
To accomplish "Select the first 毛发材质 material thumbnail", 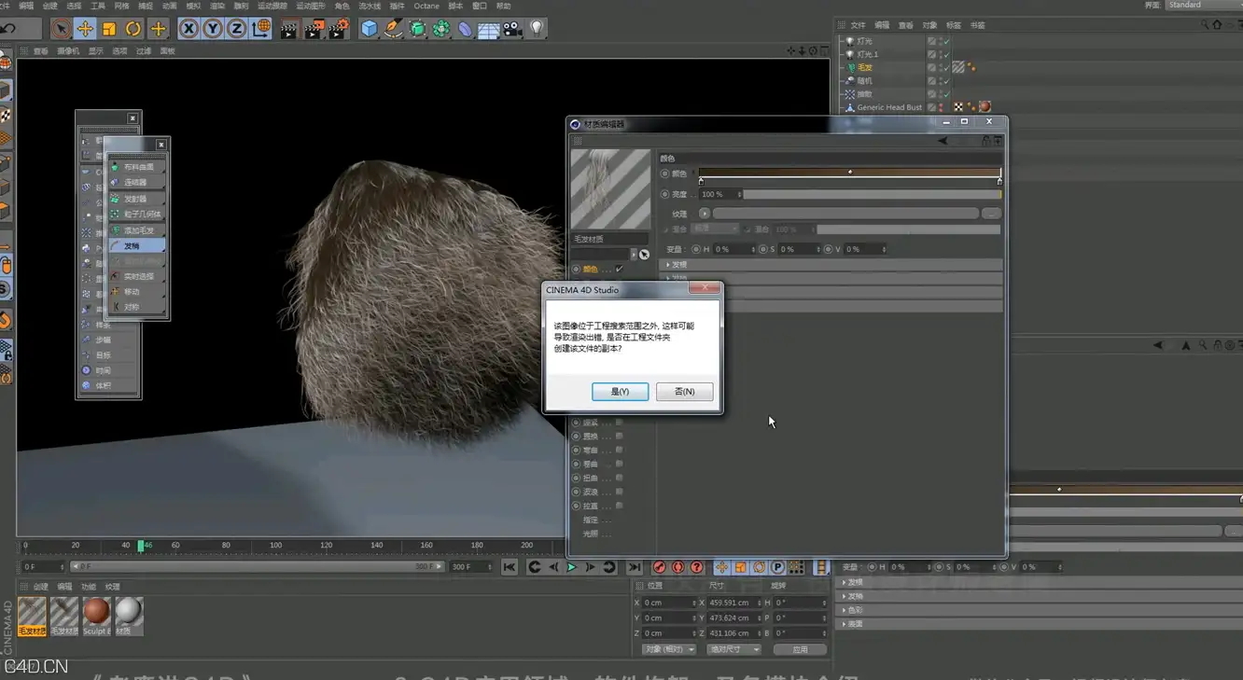I will pos(33,617).
